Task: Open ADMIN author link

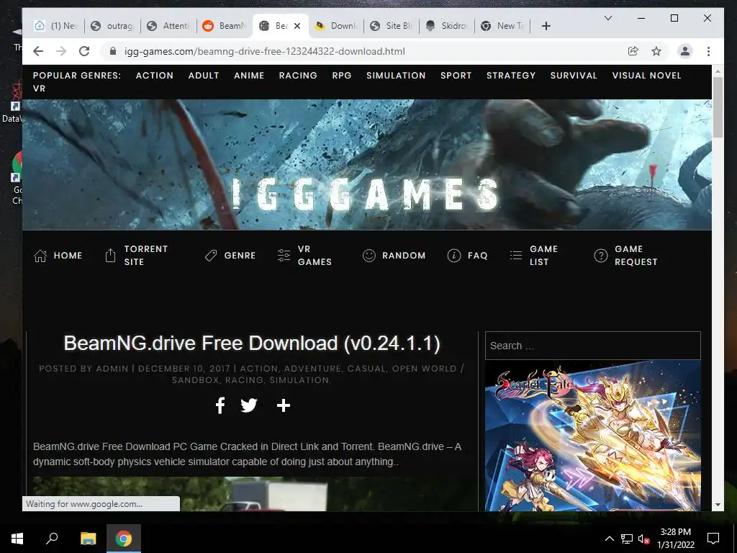Action: click(112, 369)
